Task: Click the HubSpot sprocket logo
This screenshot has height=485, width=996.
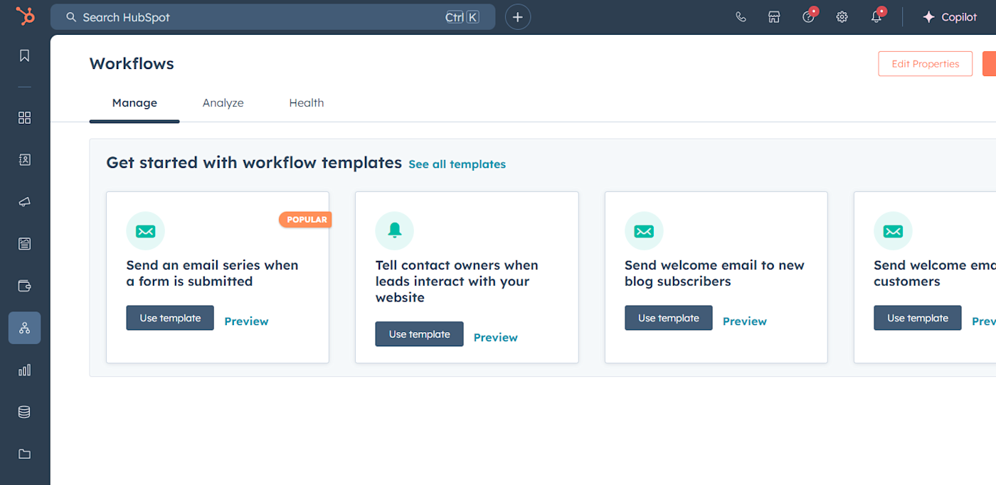Action: (25, 17)
